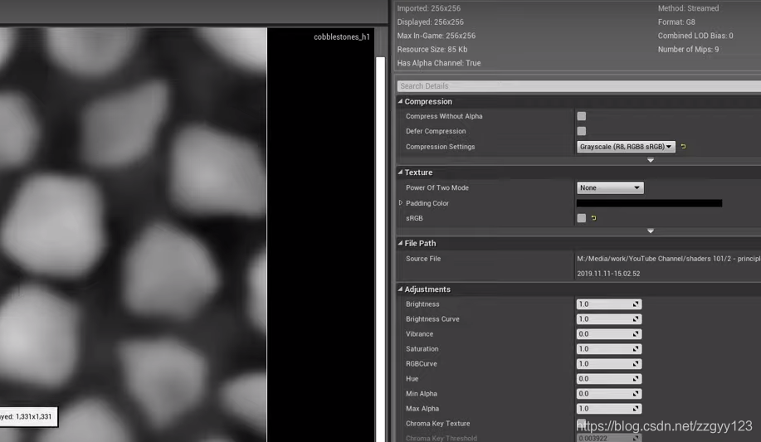The image size is (761, 442).
Task: Click Hue value field
Action: (x=609, y=379)
